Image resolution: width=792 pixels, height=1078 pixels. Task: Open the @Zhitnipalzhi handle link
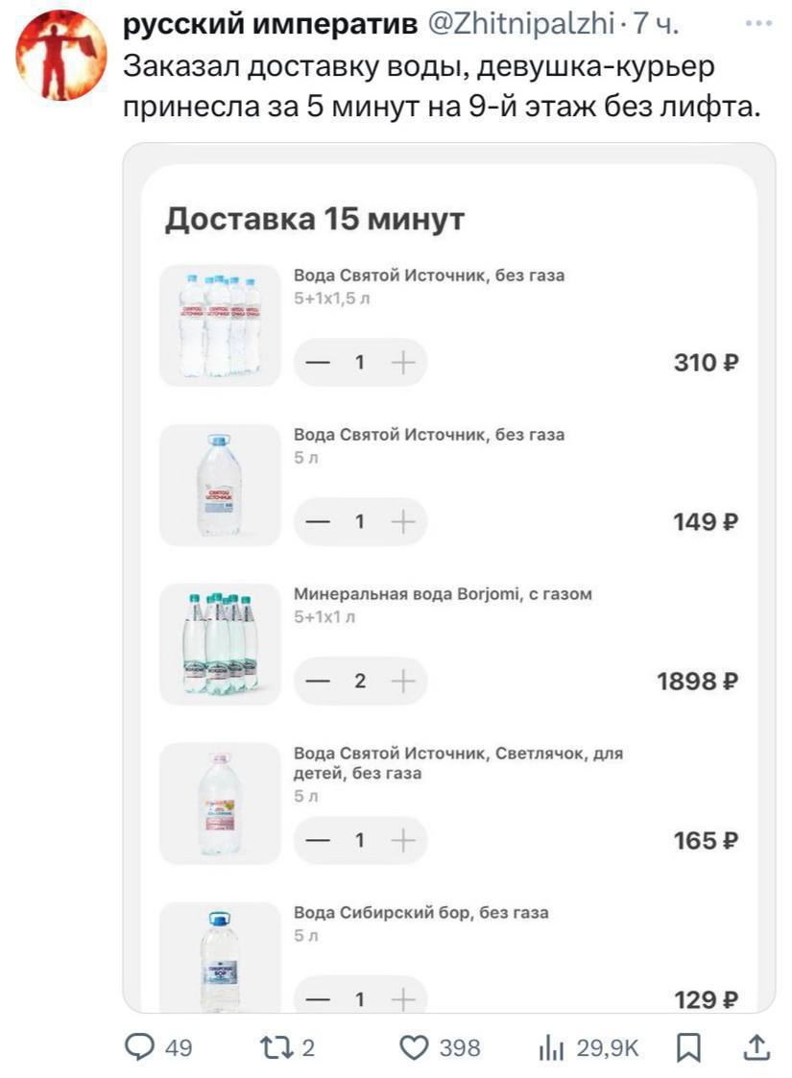pos(518,26)
